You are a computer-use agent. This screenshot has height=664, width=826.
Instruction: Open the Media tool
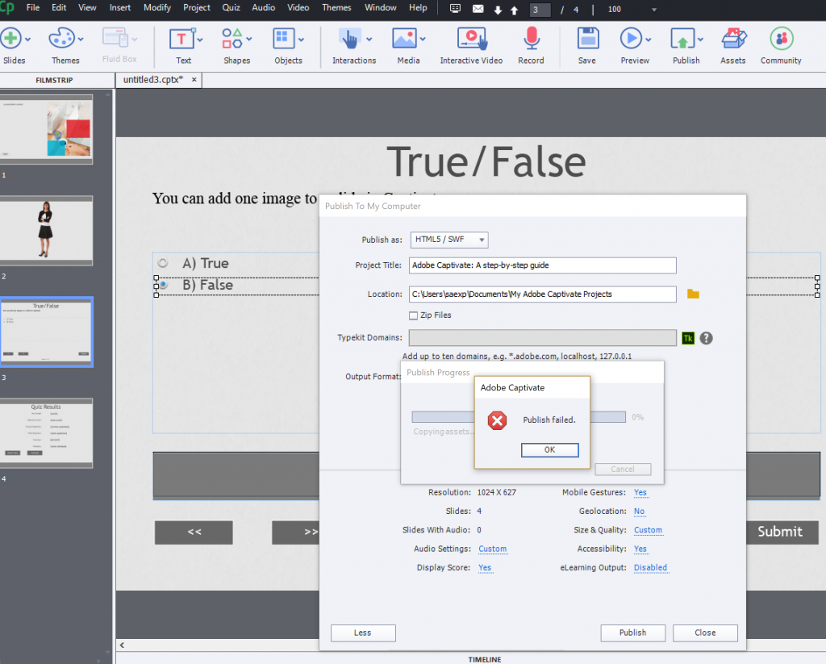pyautogui.click(x=406, y=37)
